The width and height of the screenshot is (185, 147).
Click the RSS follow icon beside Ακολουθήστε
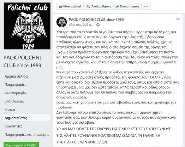pyautogui.click(x=88, y=6)
